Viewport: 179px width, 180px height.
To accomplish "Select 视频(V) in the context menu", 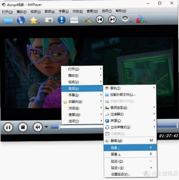I will point(82,82).
